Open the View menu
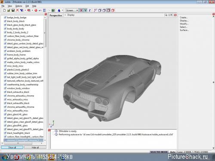This screenshot has width=215, height=161. tap(10, 6)
